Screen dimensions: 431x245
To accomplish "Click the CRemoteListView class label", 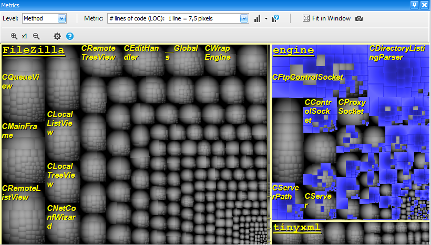I will pyautogui.click(x=21, y=193).
